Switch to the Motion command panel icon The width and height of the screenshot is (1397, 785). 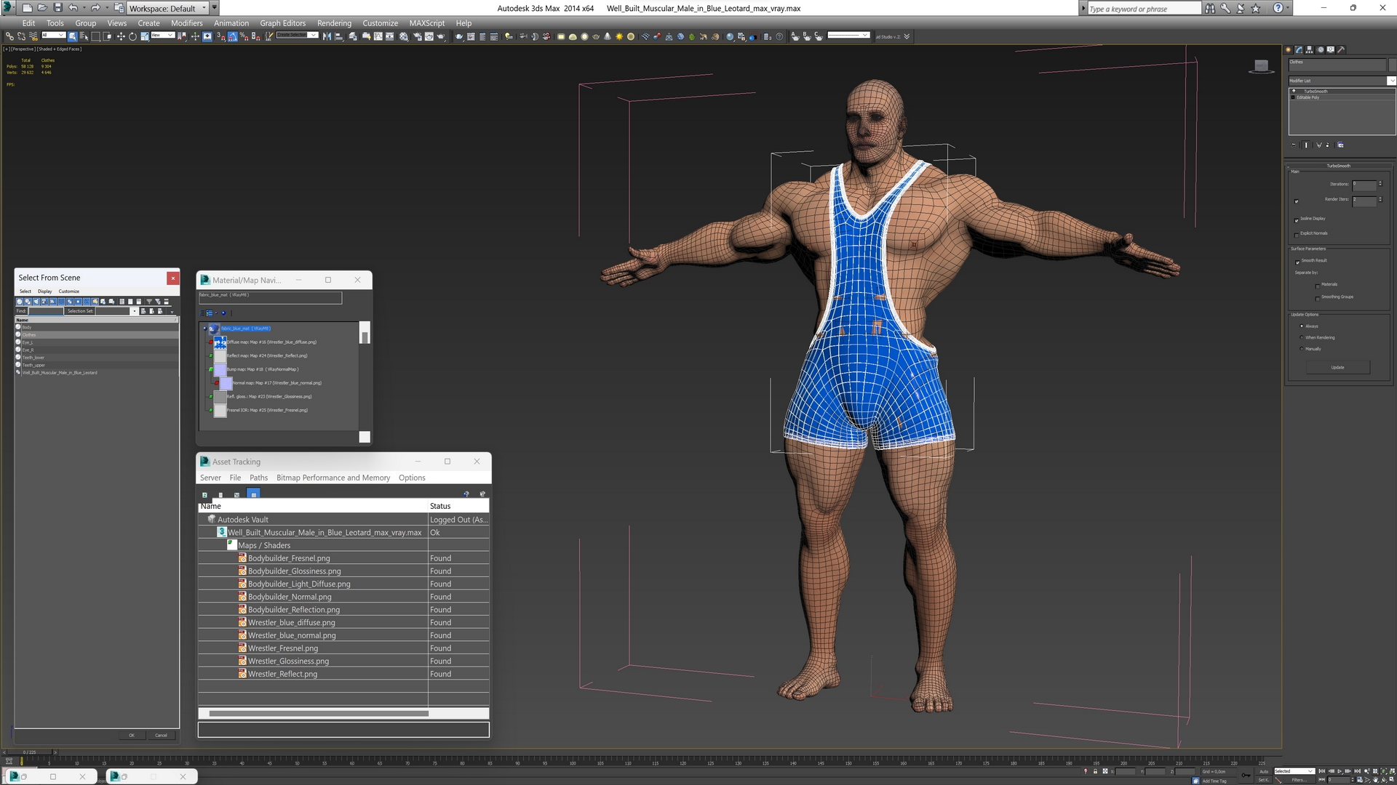[1320, 49]
